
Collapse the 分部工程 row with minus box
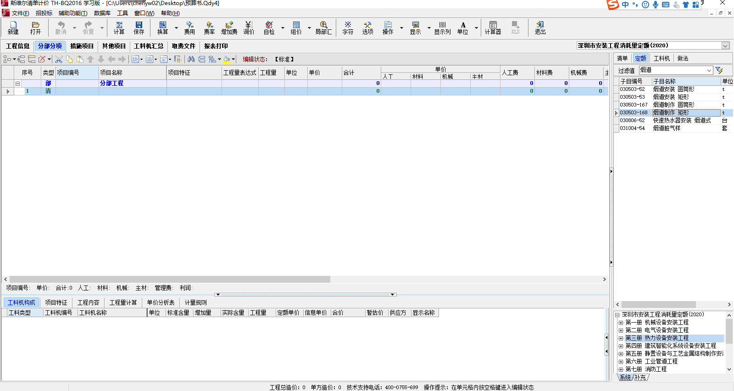tap(17, 84)
